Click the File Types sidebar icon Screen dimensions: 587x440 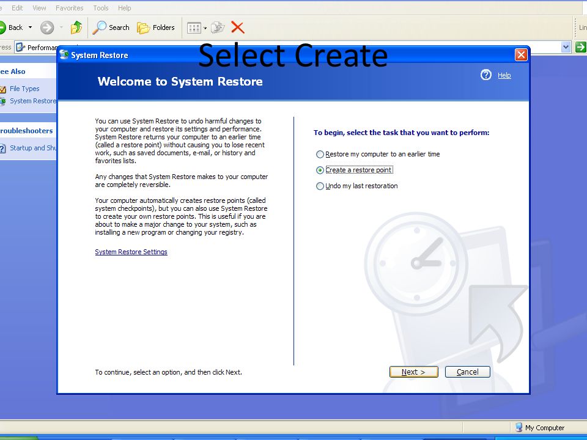3,89
